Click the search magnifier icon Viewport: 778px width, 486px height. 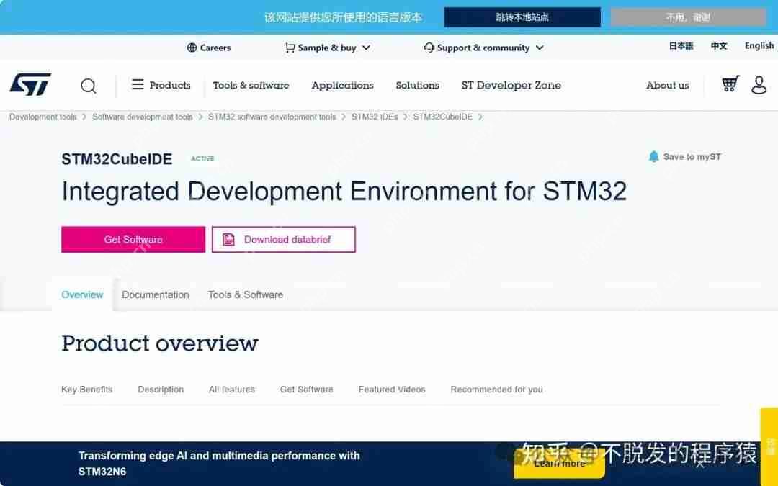coord(89,86)
